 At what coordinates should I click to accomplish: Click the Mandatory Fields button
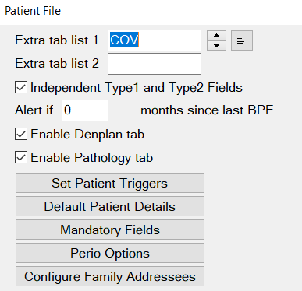click(110, 230)
